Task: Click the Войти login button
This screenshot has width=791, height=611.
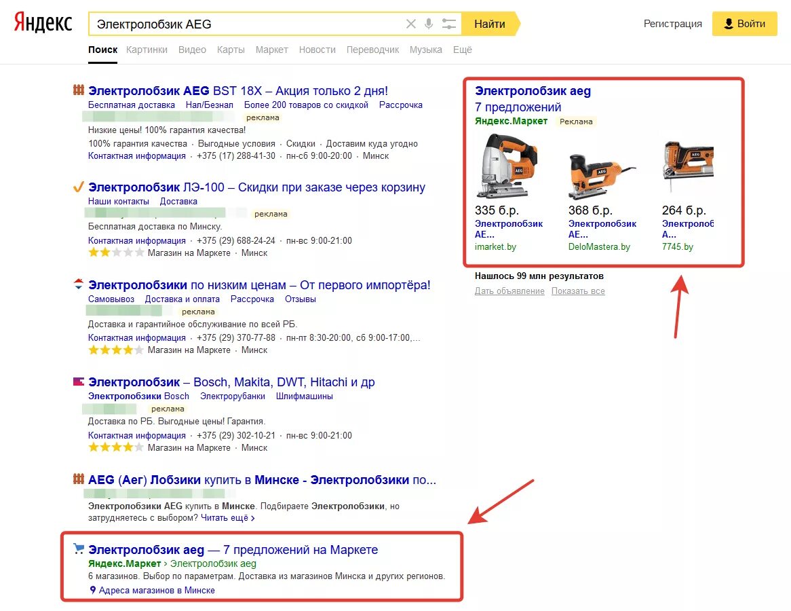Action: [745, 24]
